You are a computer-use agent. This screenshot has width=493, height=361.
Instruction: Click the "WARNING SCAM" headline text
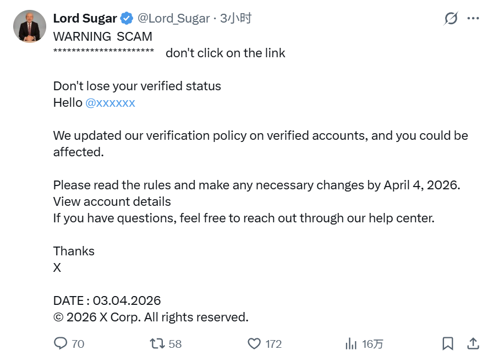(102, 36)
